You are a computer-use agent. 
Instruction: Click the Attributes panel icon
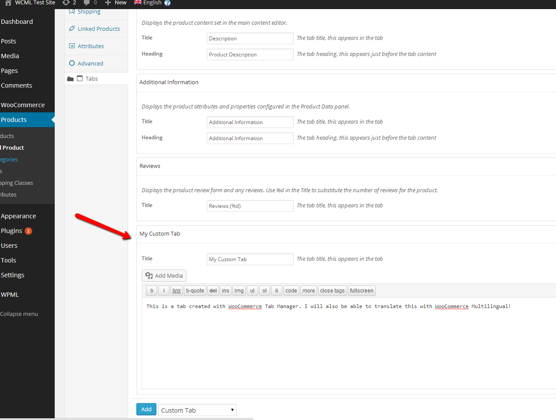click(72, 46)
